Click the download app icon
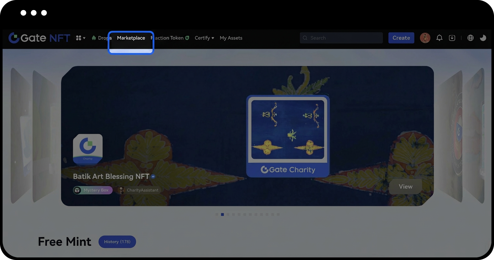 click(452, 38)
